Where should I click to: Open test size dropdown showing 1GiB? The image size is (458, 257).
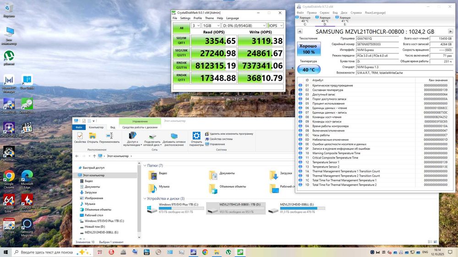point(211,26)
